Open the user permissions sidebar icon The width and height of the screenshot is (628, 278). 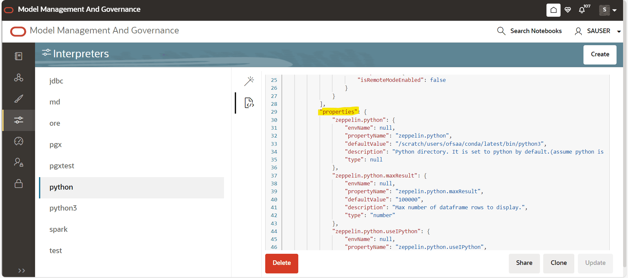[19, 162]
